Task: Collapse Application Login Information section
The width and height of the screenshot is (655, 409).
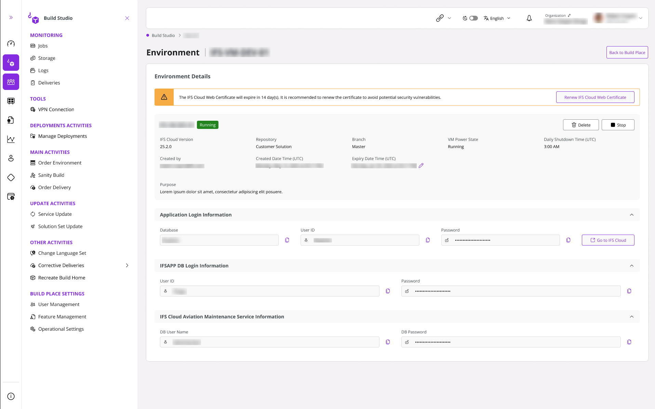Action: point(632,215)
